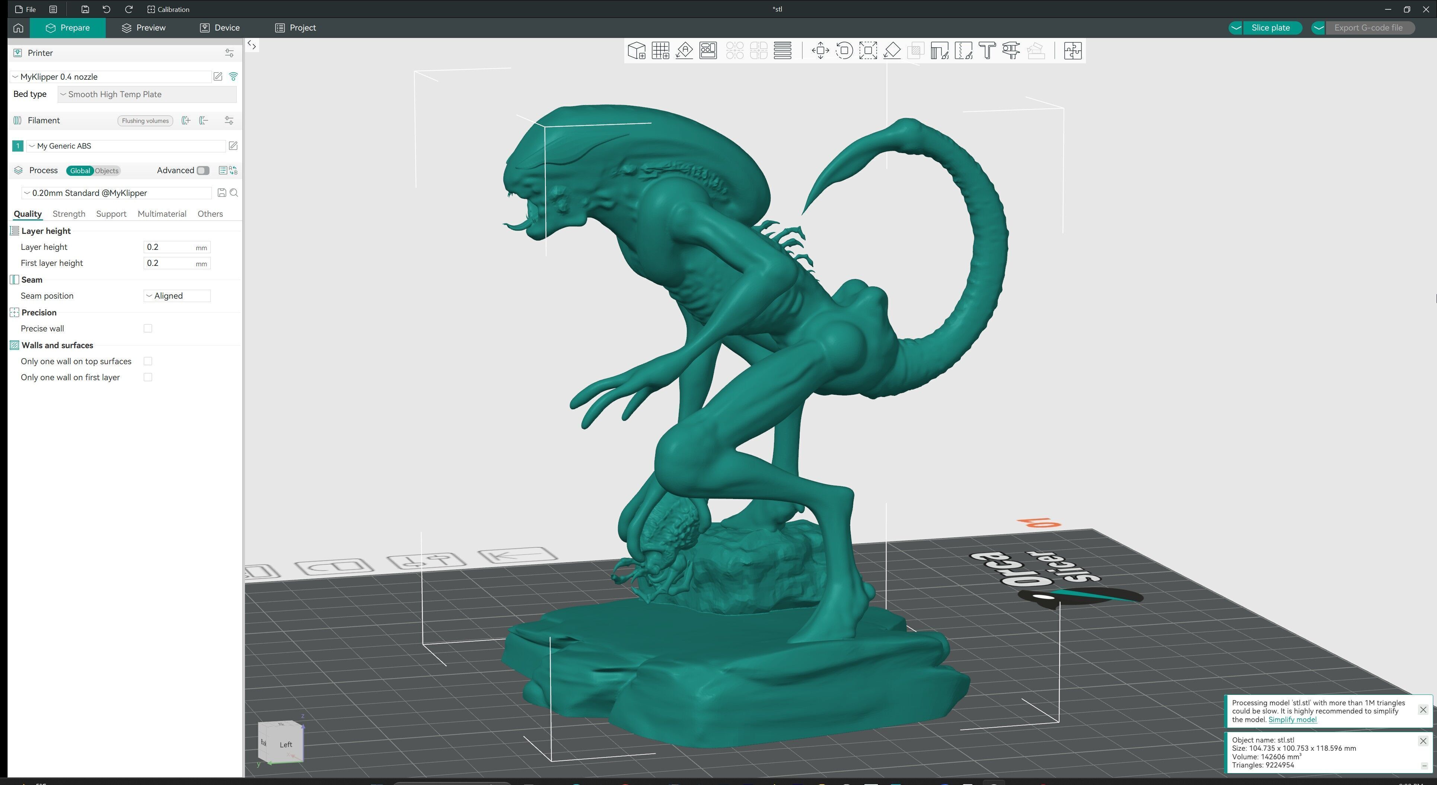This screenshot has height=785, width=1437.
Task: Open the Support painting tool
Action: click(x=940, y=51)
